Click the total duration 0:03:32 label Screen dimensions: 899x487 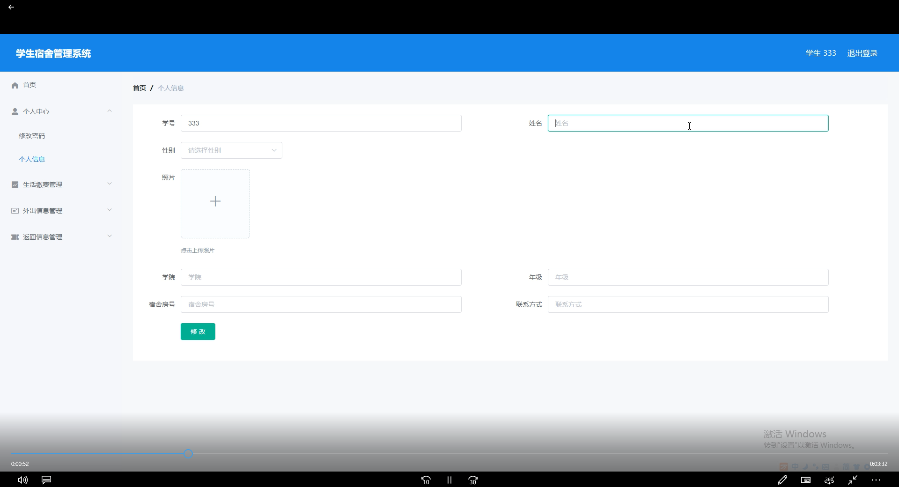point(879,464)
